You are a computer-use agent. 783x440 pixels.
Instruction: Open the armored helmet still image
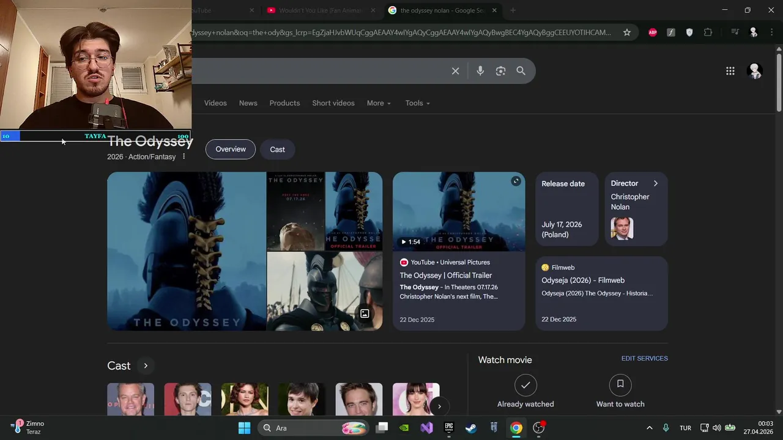[x=324, y=291]
